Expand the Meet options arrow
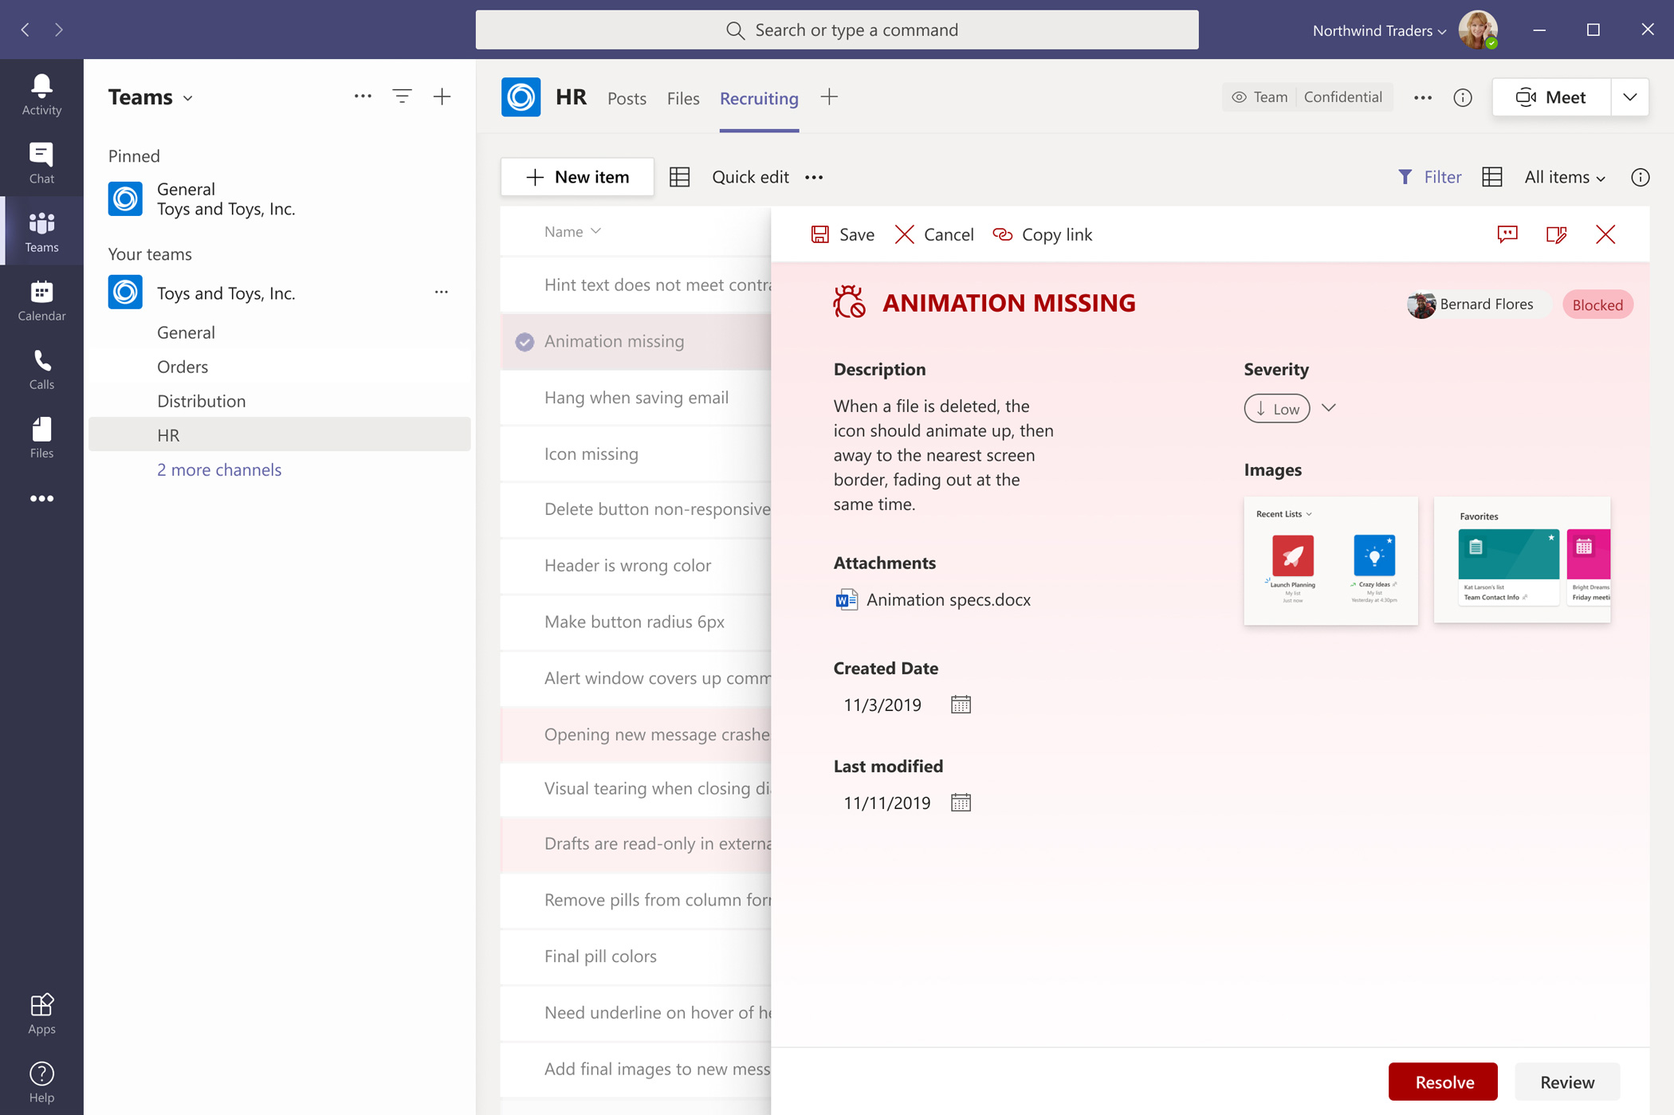The height and width of the screenshot is (1115, 1674). [1629, 97]
